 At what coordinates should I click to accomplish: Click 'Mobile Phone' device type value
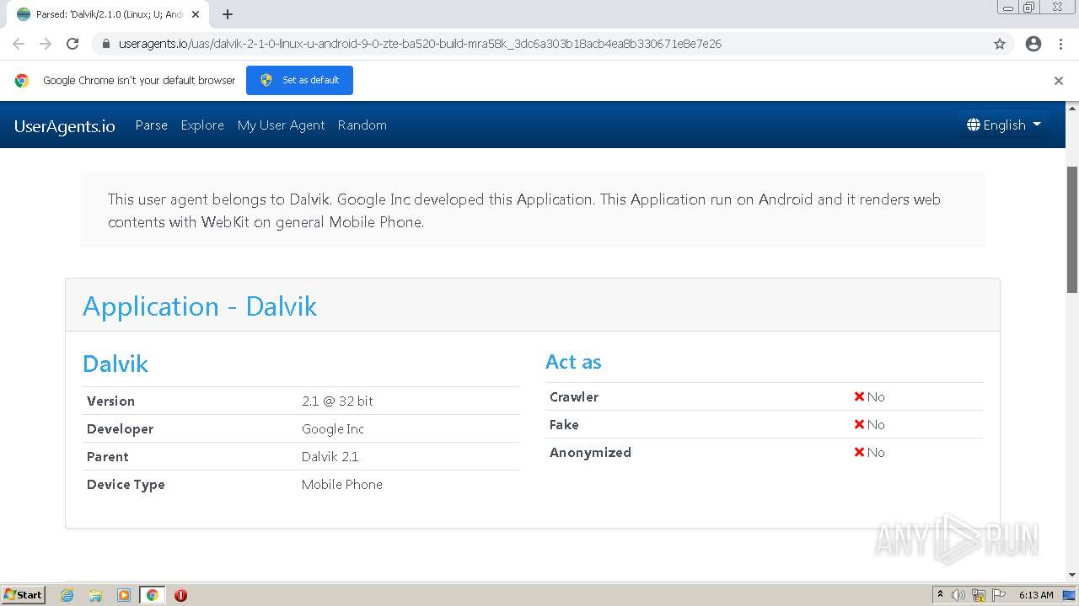click(342, 484)
